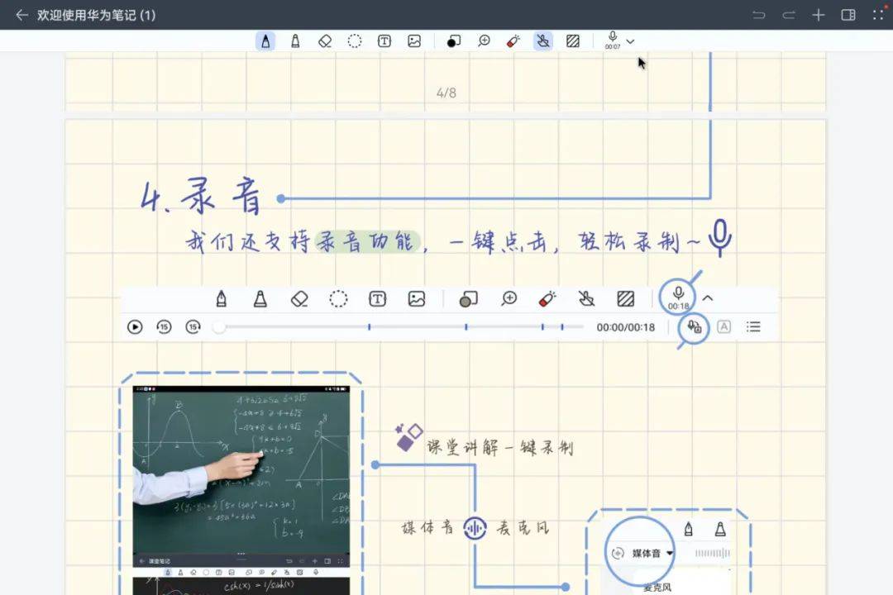Toggle the microphone recording showing 00:07
Viewport: 893px width, 595px height.
pos(613,40)
